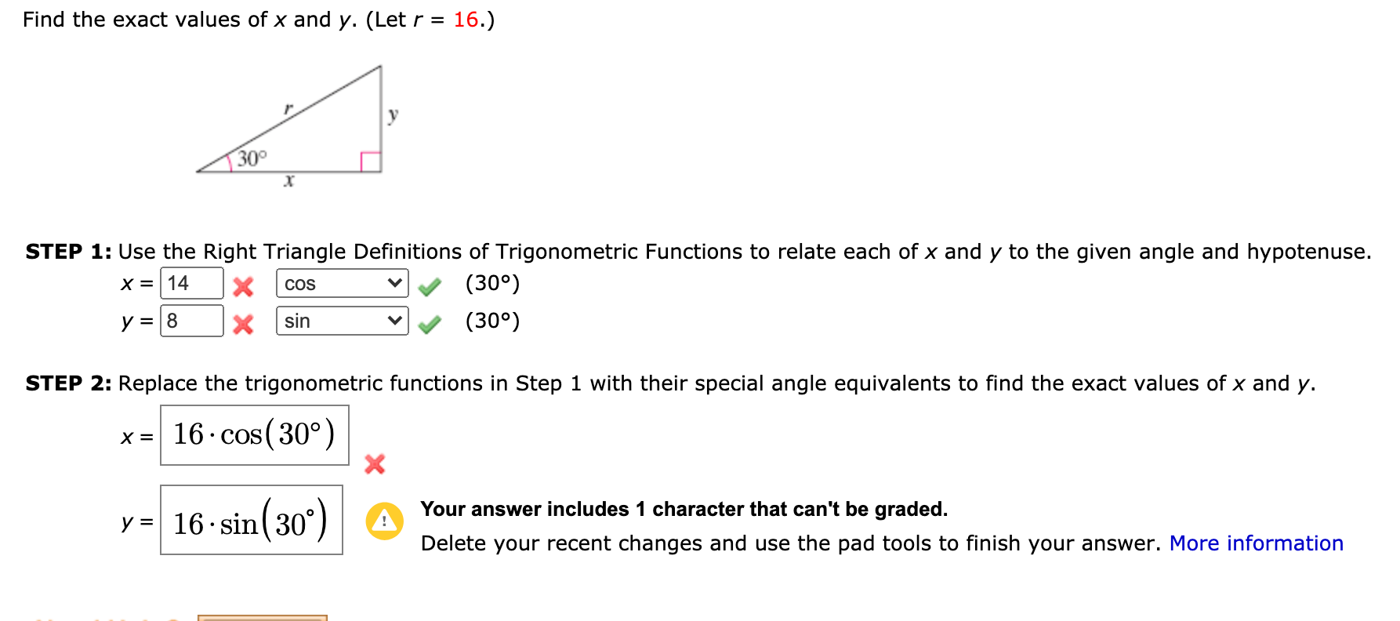Viewport: 1400px width, 621px height.
Task: Click the red X under the 16·cos(30°) box
Action: click(x=375, y=465)
